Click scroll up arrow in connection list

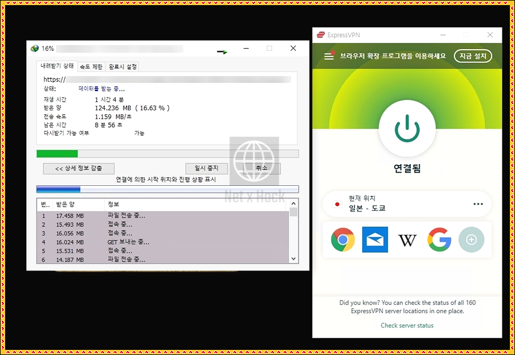(x=294, y=204)
